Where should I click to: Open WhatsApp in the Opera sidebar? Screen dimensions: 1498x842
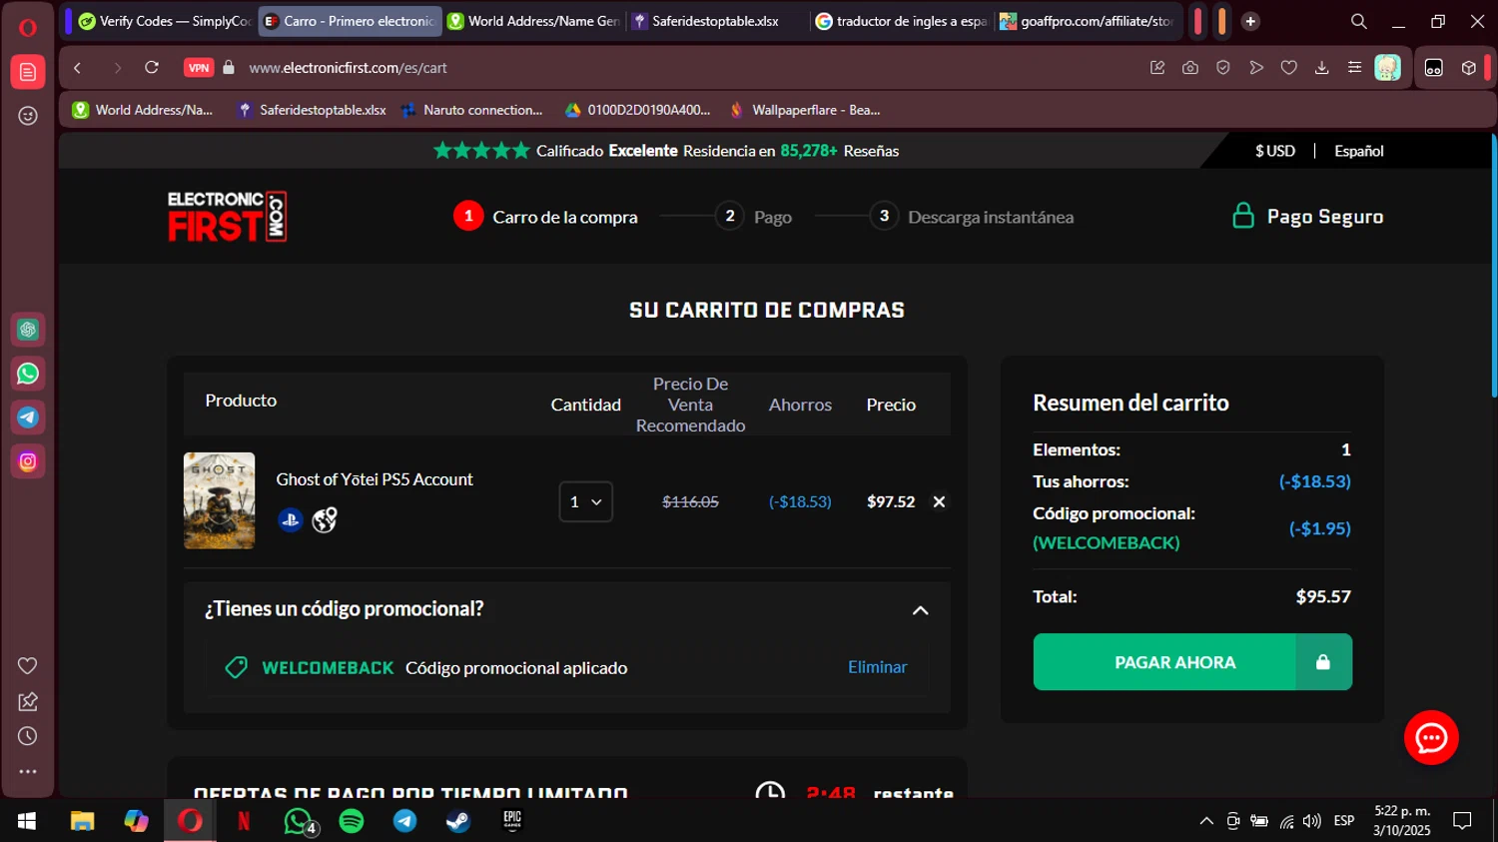tap(28, 374)
